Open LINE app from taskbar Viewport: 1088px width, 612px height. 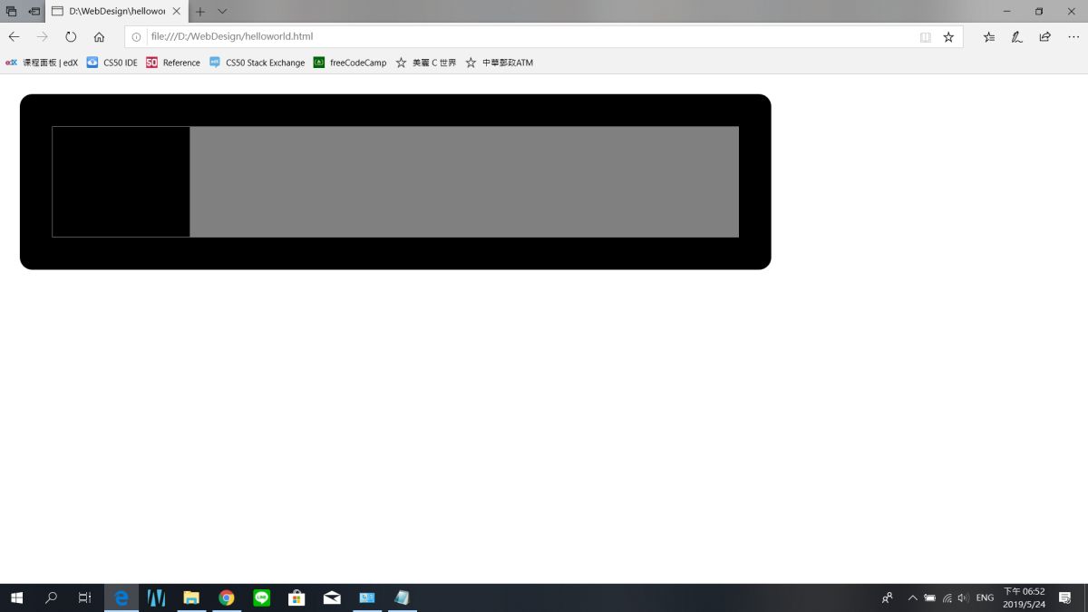coord(262,597)
